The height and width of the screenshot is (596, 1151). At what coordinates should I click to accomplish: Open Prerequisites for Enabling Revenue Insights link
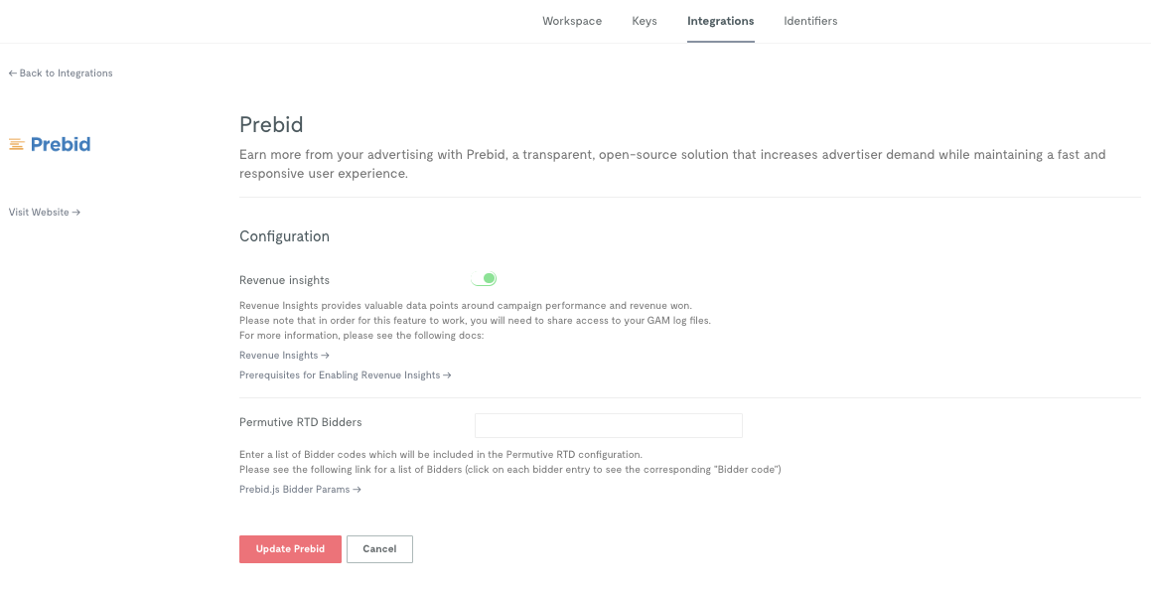click(x=345, y=375)
